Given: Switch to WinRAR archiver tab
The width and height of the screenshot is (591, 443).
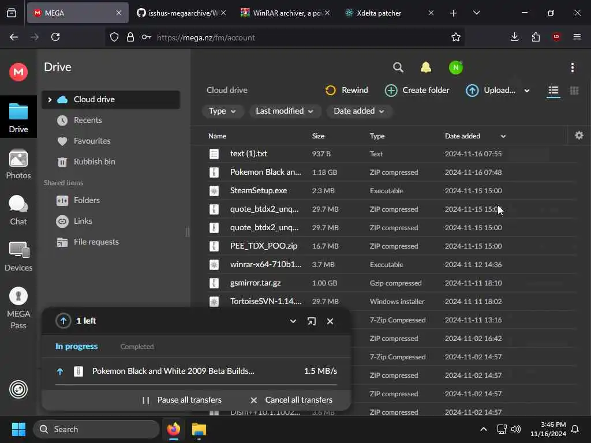Looking at the screenshot, I should pyautogui.click(x=285, y=13).
